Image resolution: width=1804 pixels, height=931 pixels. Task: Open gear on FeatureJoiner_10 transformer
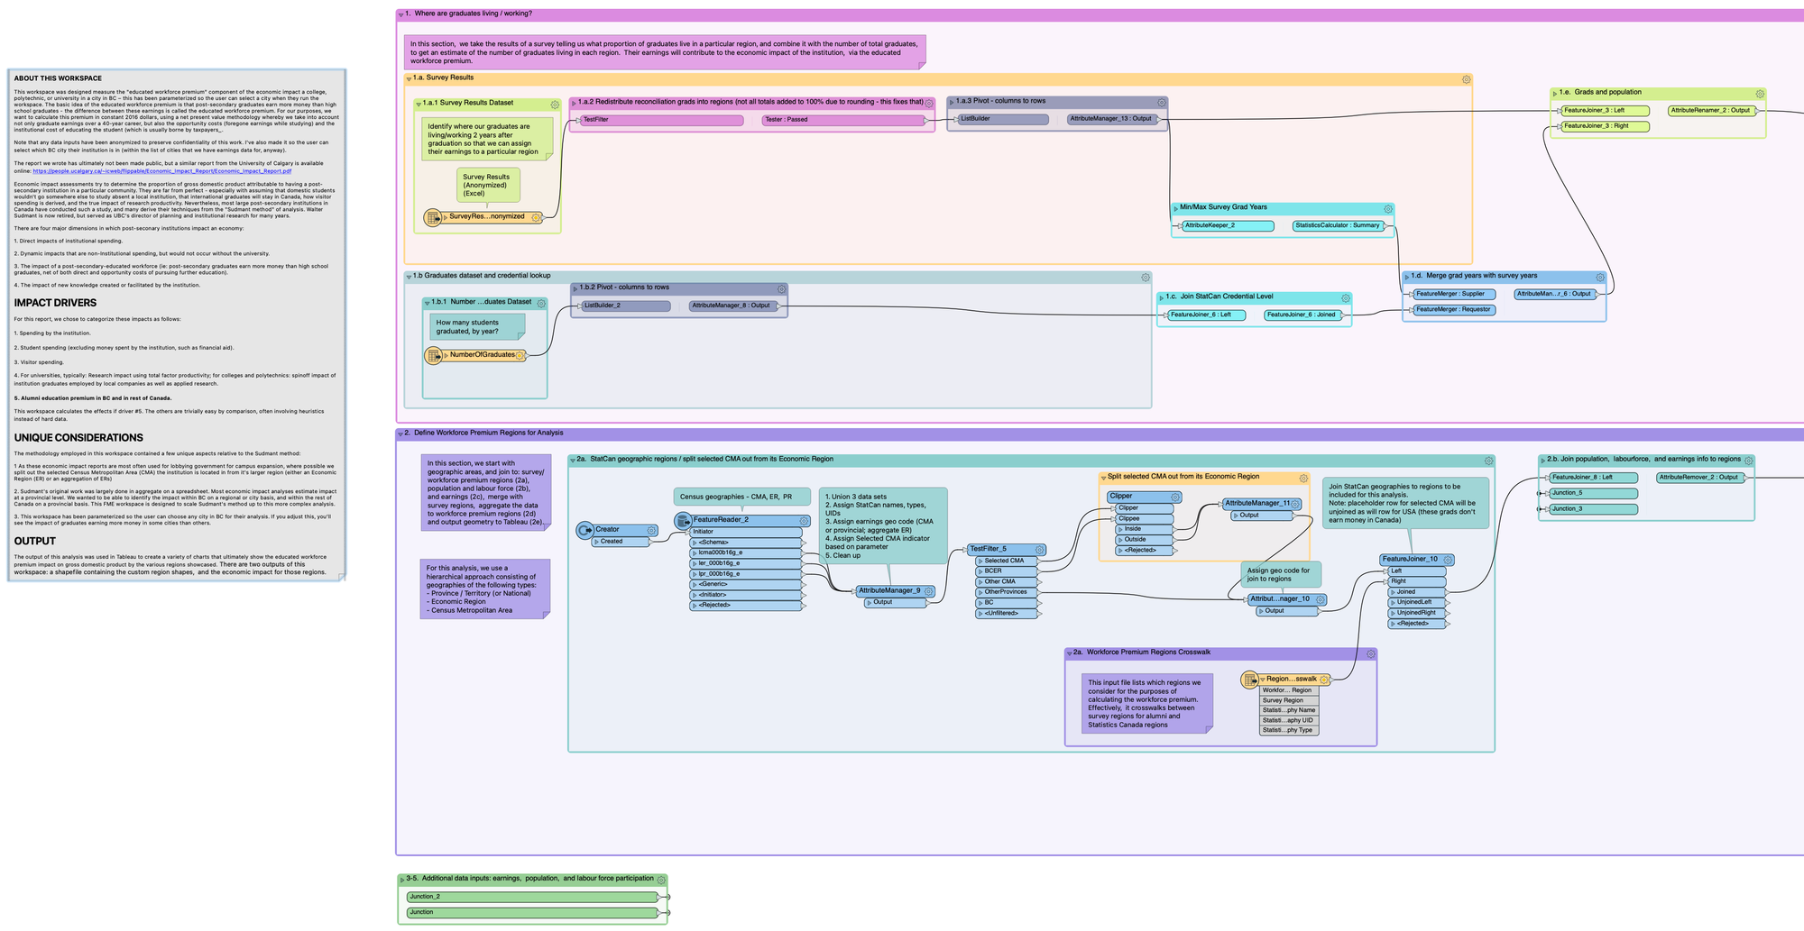click(1448, 560)
